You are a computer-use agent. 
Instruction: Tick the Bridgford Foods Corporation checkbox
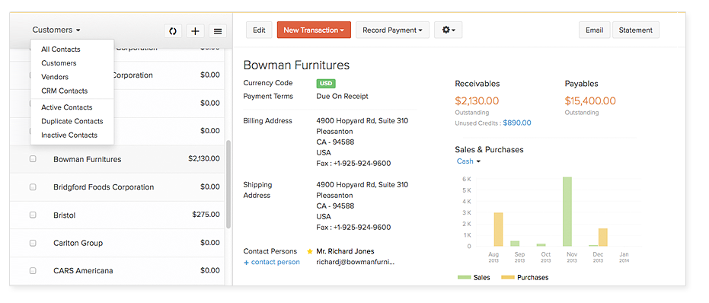pos(33,187)
